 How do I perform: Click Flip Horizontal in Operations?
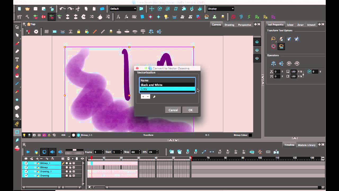[x=273, y=63]
